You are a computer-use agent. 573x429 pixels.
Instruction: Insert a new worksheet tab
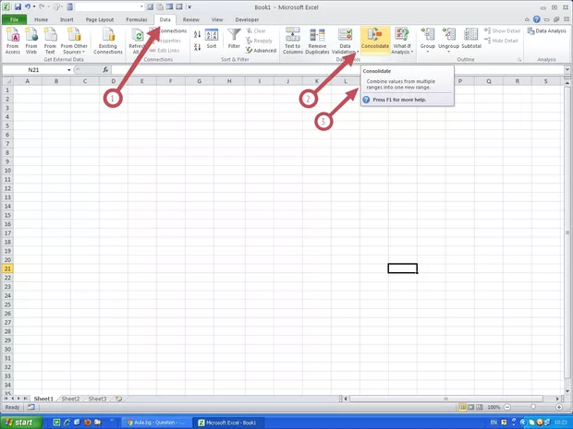coord(119,399)
